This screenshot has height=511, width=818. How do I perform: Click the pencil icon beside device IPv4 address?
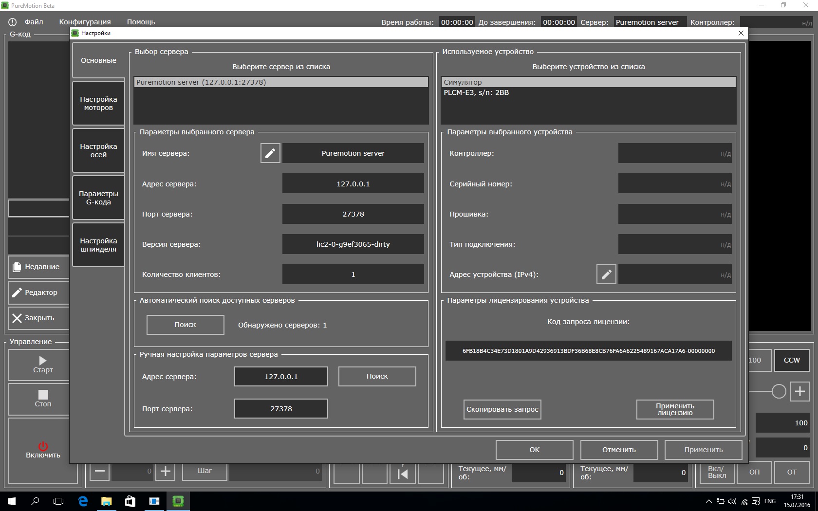606,274
